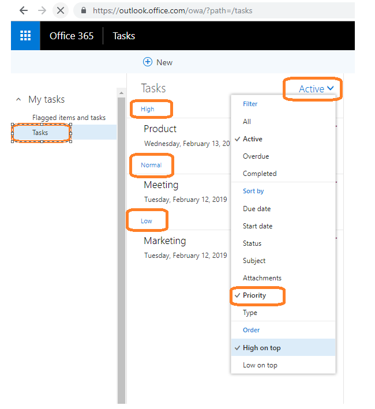375x409 pixels.
Task: Collapse the My tasks section
Action: 18,99
